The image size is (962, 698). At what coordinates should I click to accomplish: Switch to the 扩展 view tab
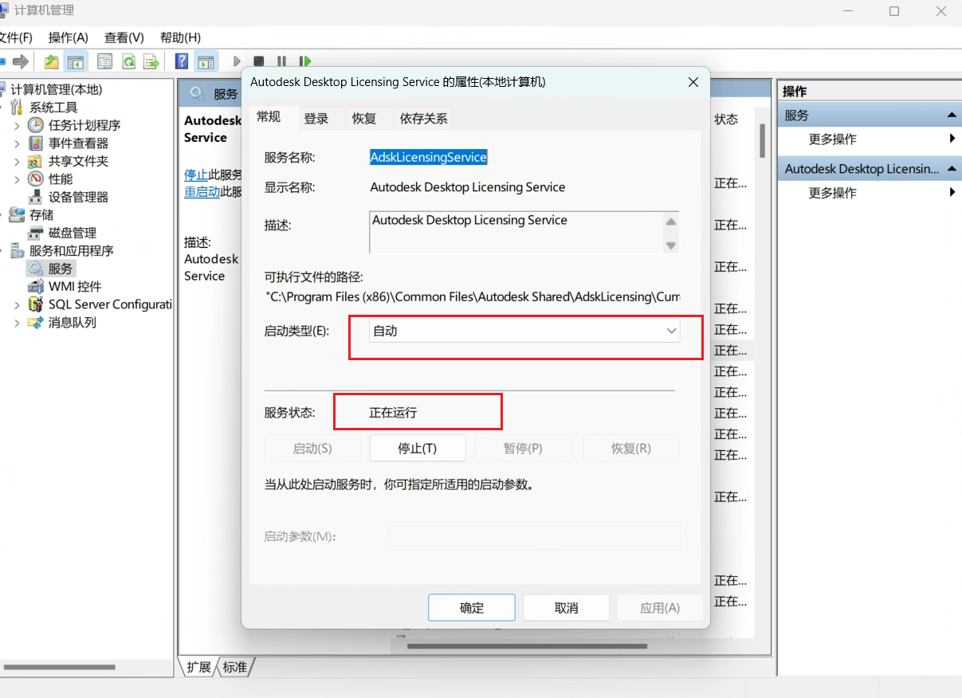tap(199, 667)
